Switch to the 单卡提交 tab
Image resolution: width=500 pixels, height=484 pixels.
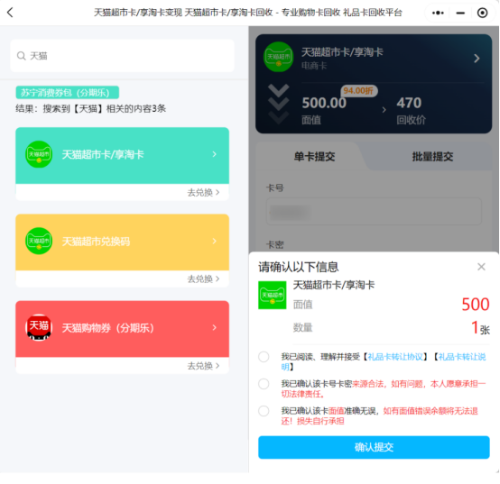pos(314,157)
